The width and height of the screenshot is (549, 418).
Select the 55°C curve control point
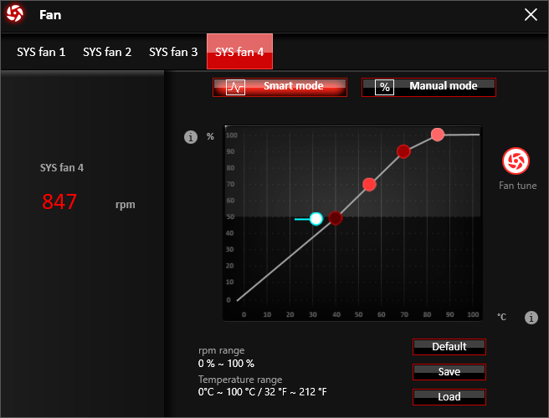pyautogui.click(x=369, y=185)
